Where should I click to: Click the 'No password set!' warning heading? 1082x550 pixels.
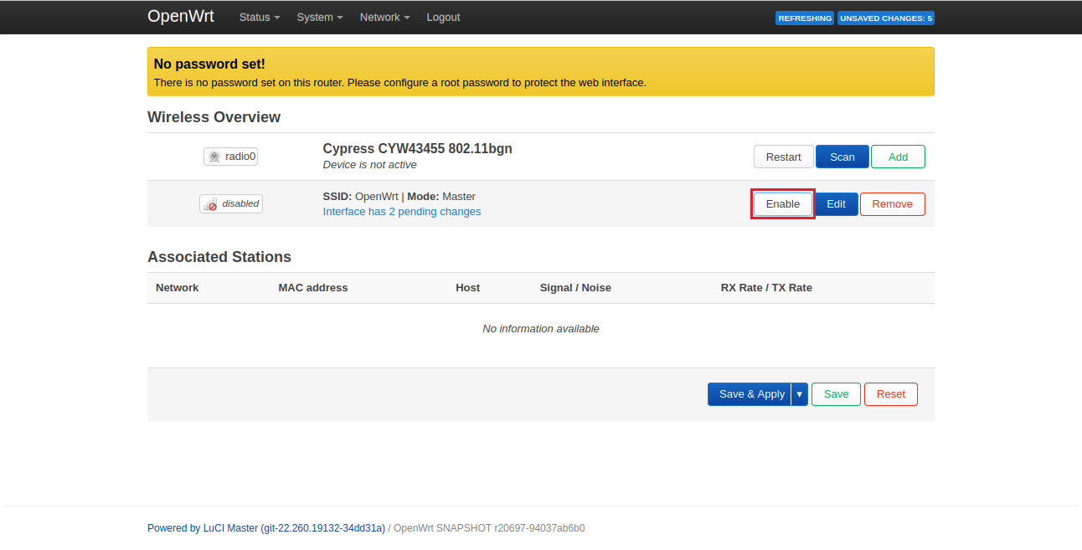point(209,64)
